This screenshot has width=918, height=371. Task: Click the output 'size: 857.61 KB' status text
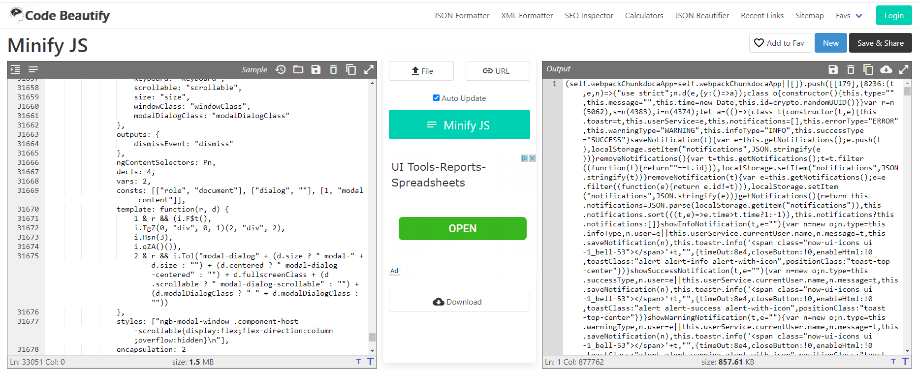click(728, 362)
